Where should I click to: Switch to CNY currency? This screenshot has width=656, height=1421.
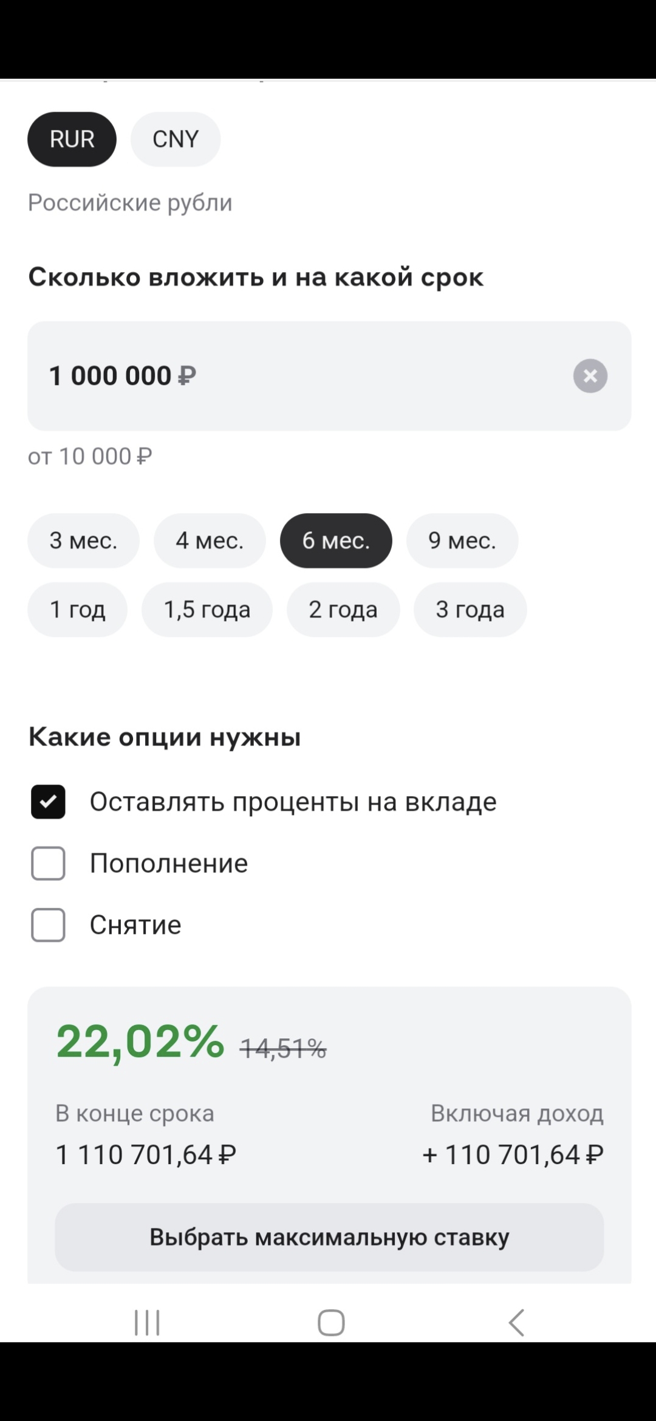coord(176,139)
